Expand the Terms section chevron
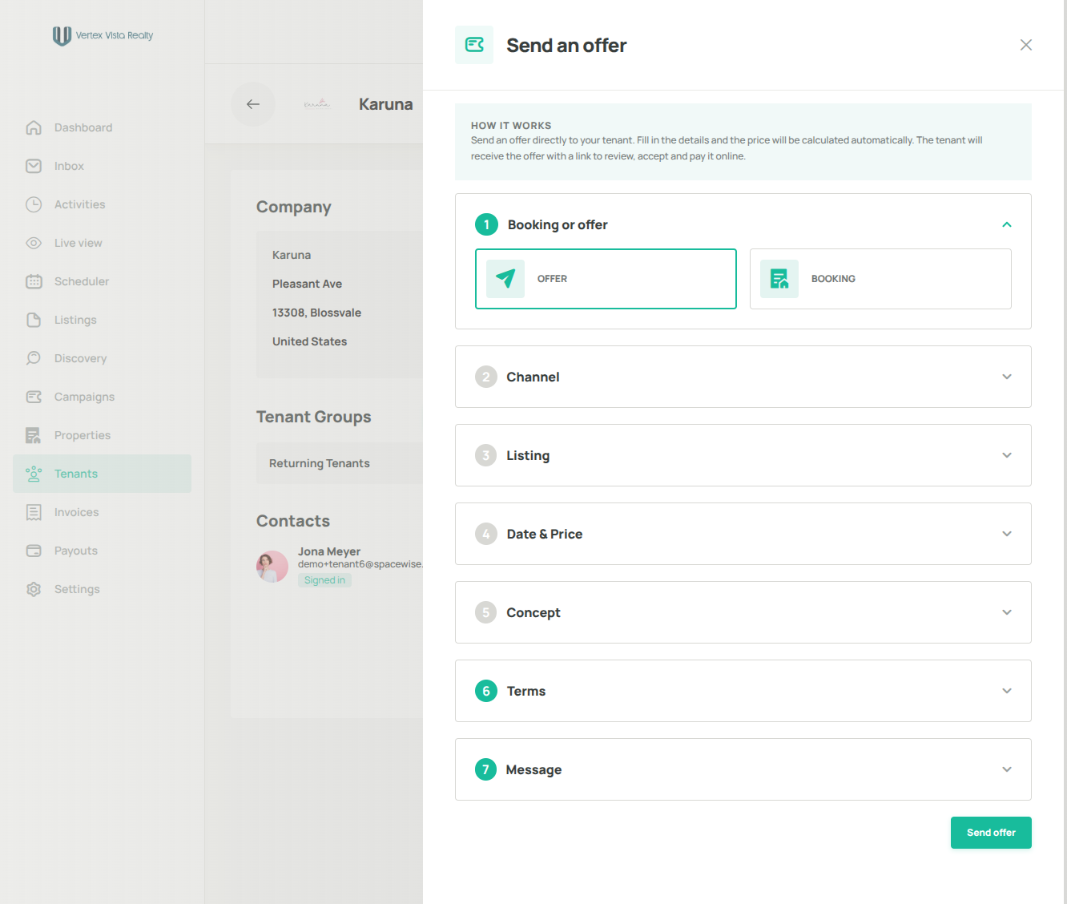Image resolution: width=1067 pixels, height=904 pixels. [1007, 691]
